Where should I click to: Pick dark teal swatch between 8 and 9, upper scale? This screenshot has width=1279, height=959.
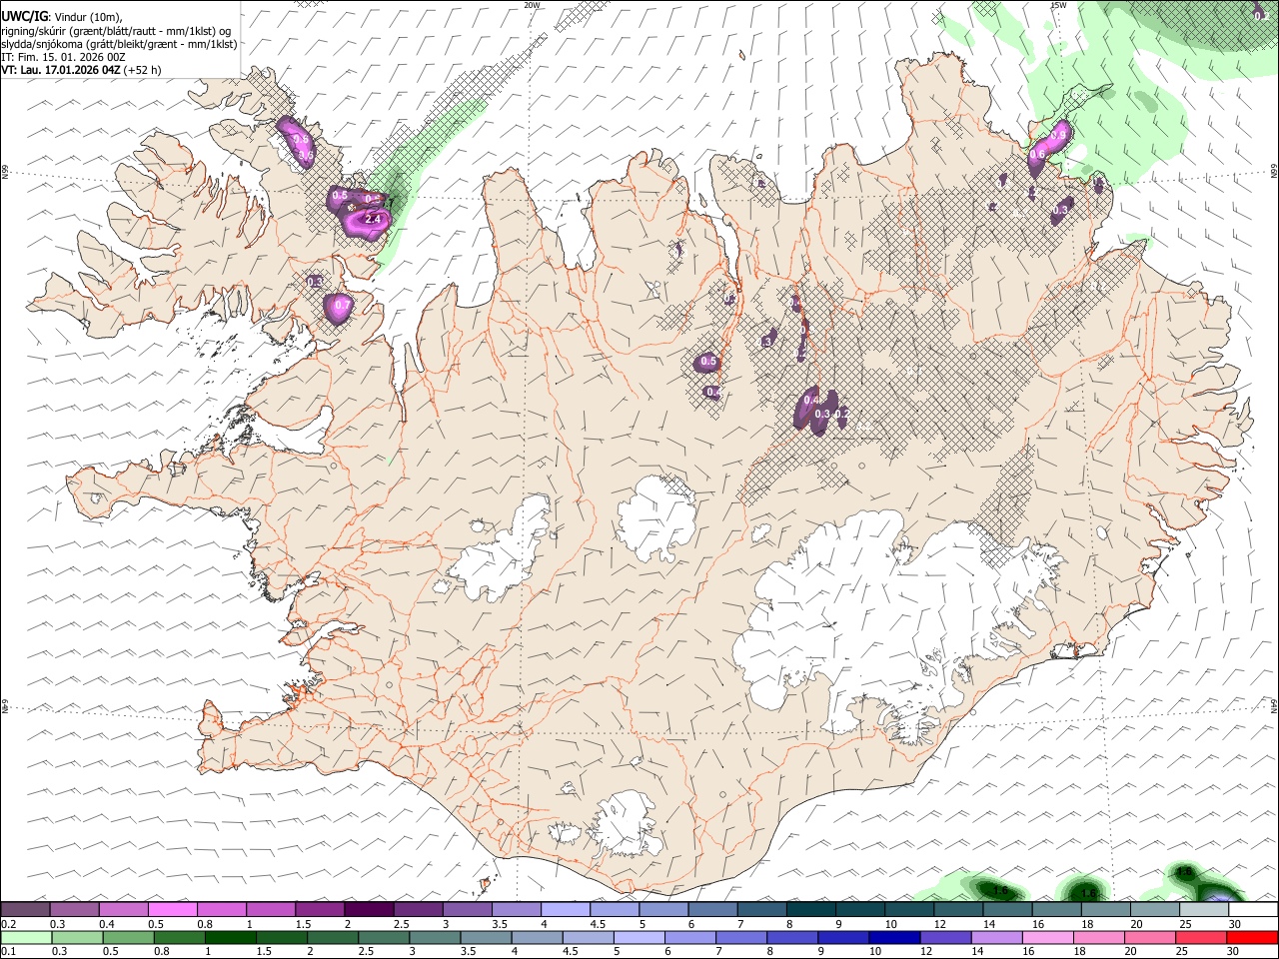pyautogui.click(x=811, y=910)
